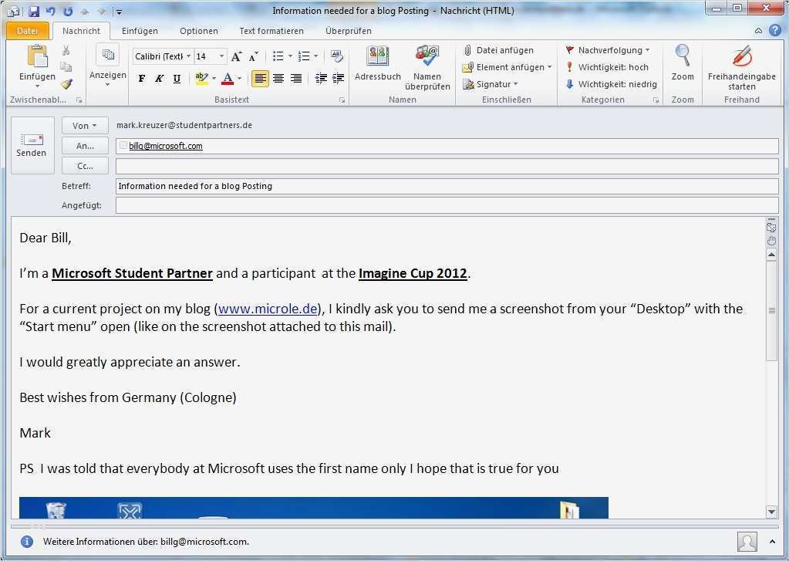This screenshot has width=789, height=561.
Task: Click into the Betreff subject field
Action: pos(447,186)
